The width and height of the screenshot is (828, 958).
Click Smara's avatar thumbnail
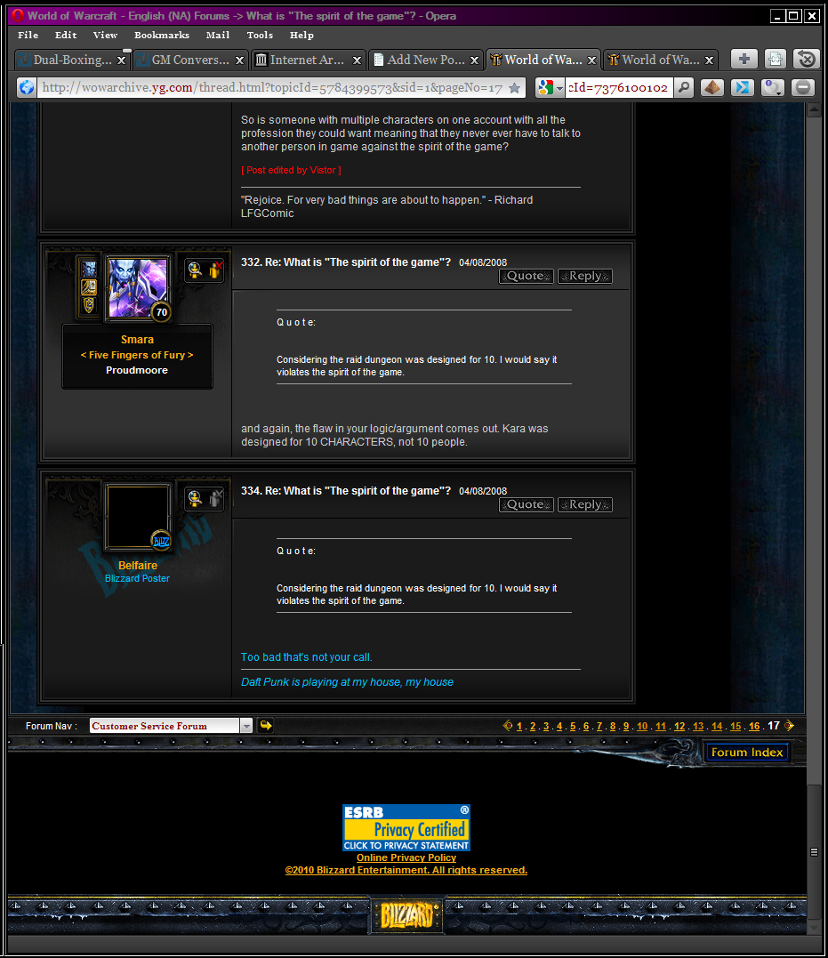coord(138,288)
